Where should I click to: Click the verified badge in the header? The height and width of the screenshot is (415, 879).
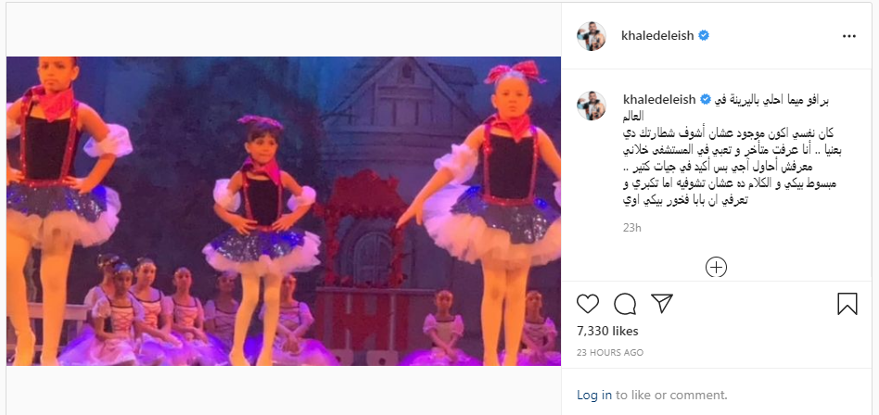(x=704, y=35)
